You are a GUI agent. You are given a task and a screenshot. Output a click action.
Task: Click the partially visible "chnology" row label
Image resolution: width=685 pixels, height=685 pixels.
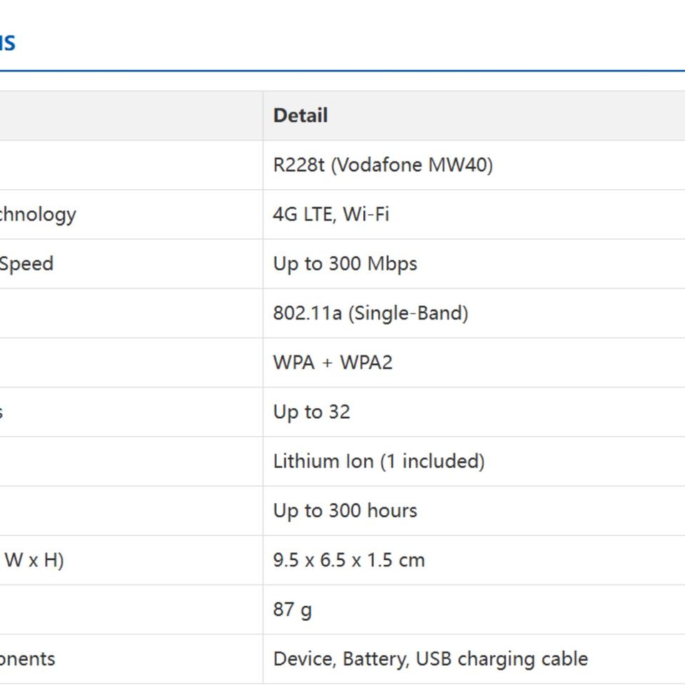click(x=38, y=214)
